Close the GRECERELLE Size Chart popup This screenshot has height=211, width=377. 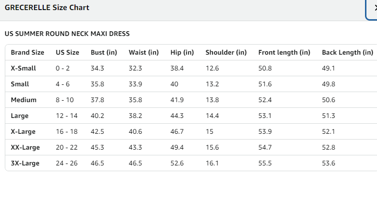click(x=374, y=8)
